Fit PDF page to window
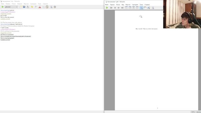Screen dimensions: 201x113 tap(137, 8)
